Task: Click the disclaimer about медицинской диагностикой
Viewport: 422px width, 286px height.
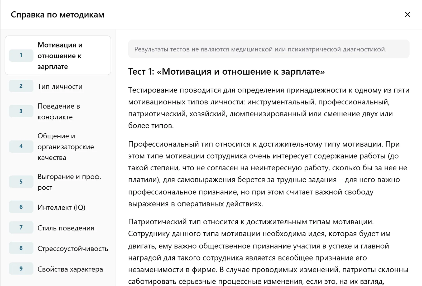Action: [269, 49]
